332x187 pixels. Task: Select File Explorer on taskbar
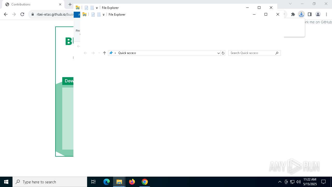[119, 182]
